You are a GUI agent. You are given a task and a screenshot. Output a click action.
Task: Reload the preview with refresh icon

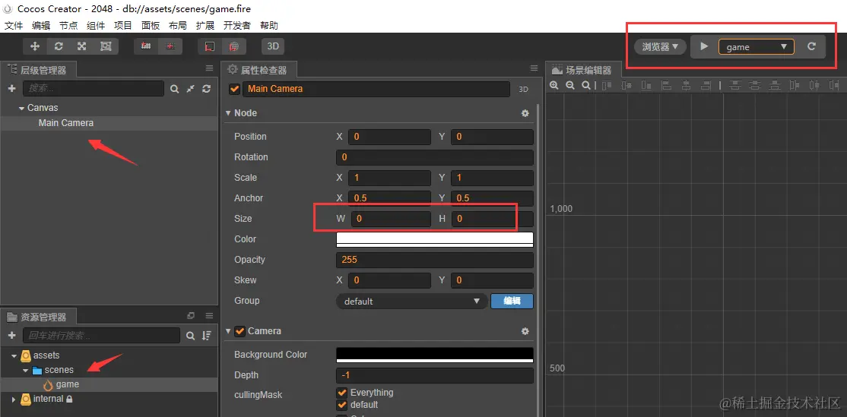811,46
